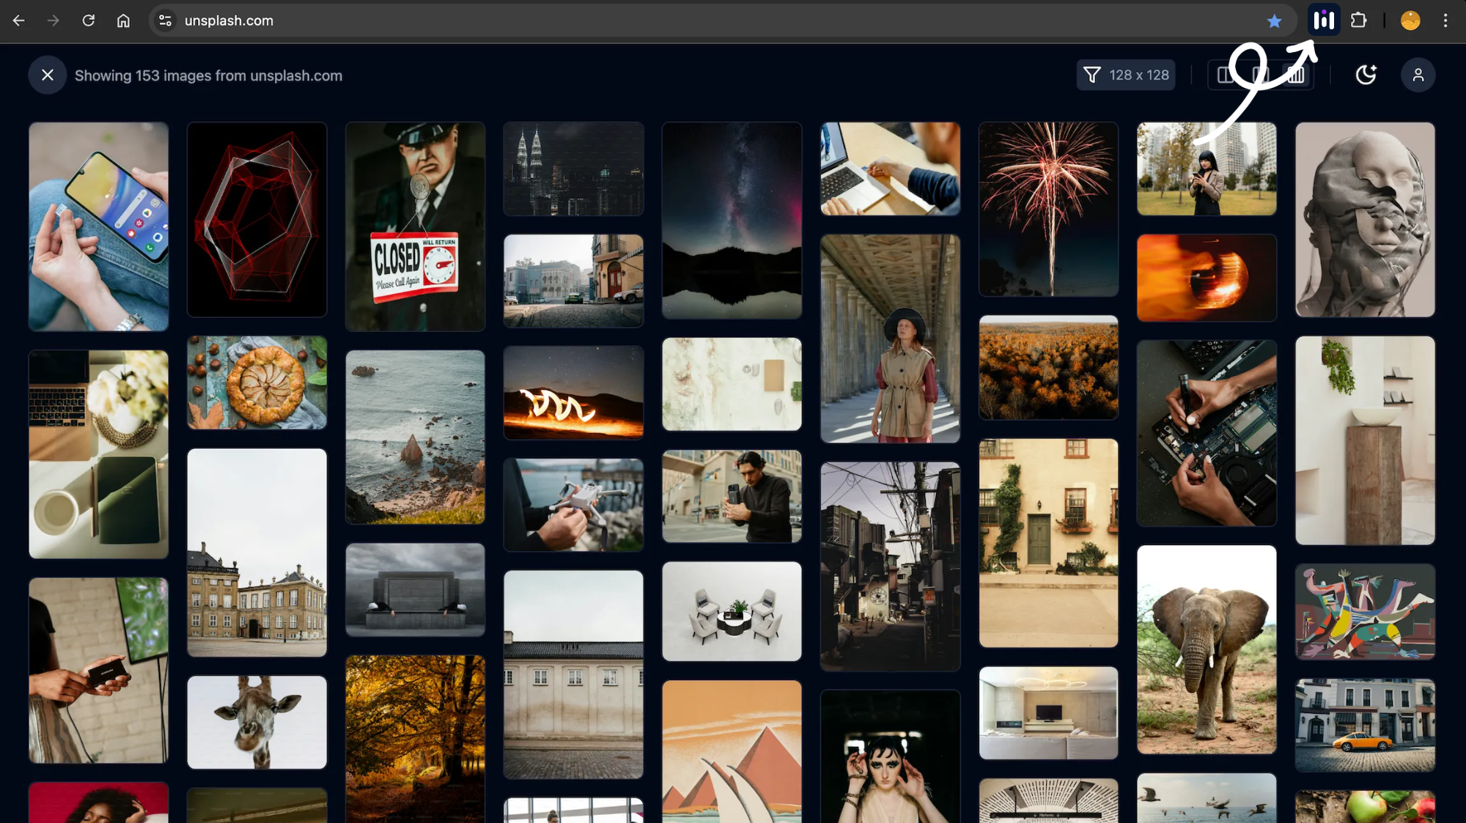Image resolution: width=1466 pixels, height=823 pixels.
Task: Open the user account profile icon
Action: pos(1418,75)
